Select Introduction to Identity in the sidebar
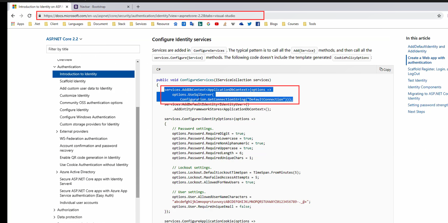Screen dimensions: 448x223 (93, 74)
